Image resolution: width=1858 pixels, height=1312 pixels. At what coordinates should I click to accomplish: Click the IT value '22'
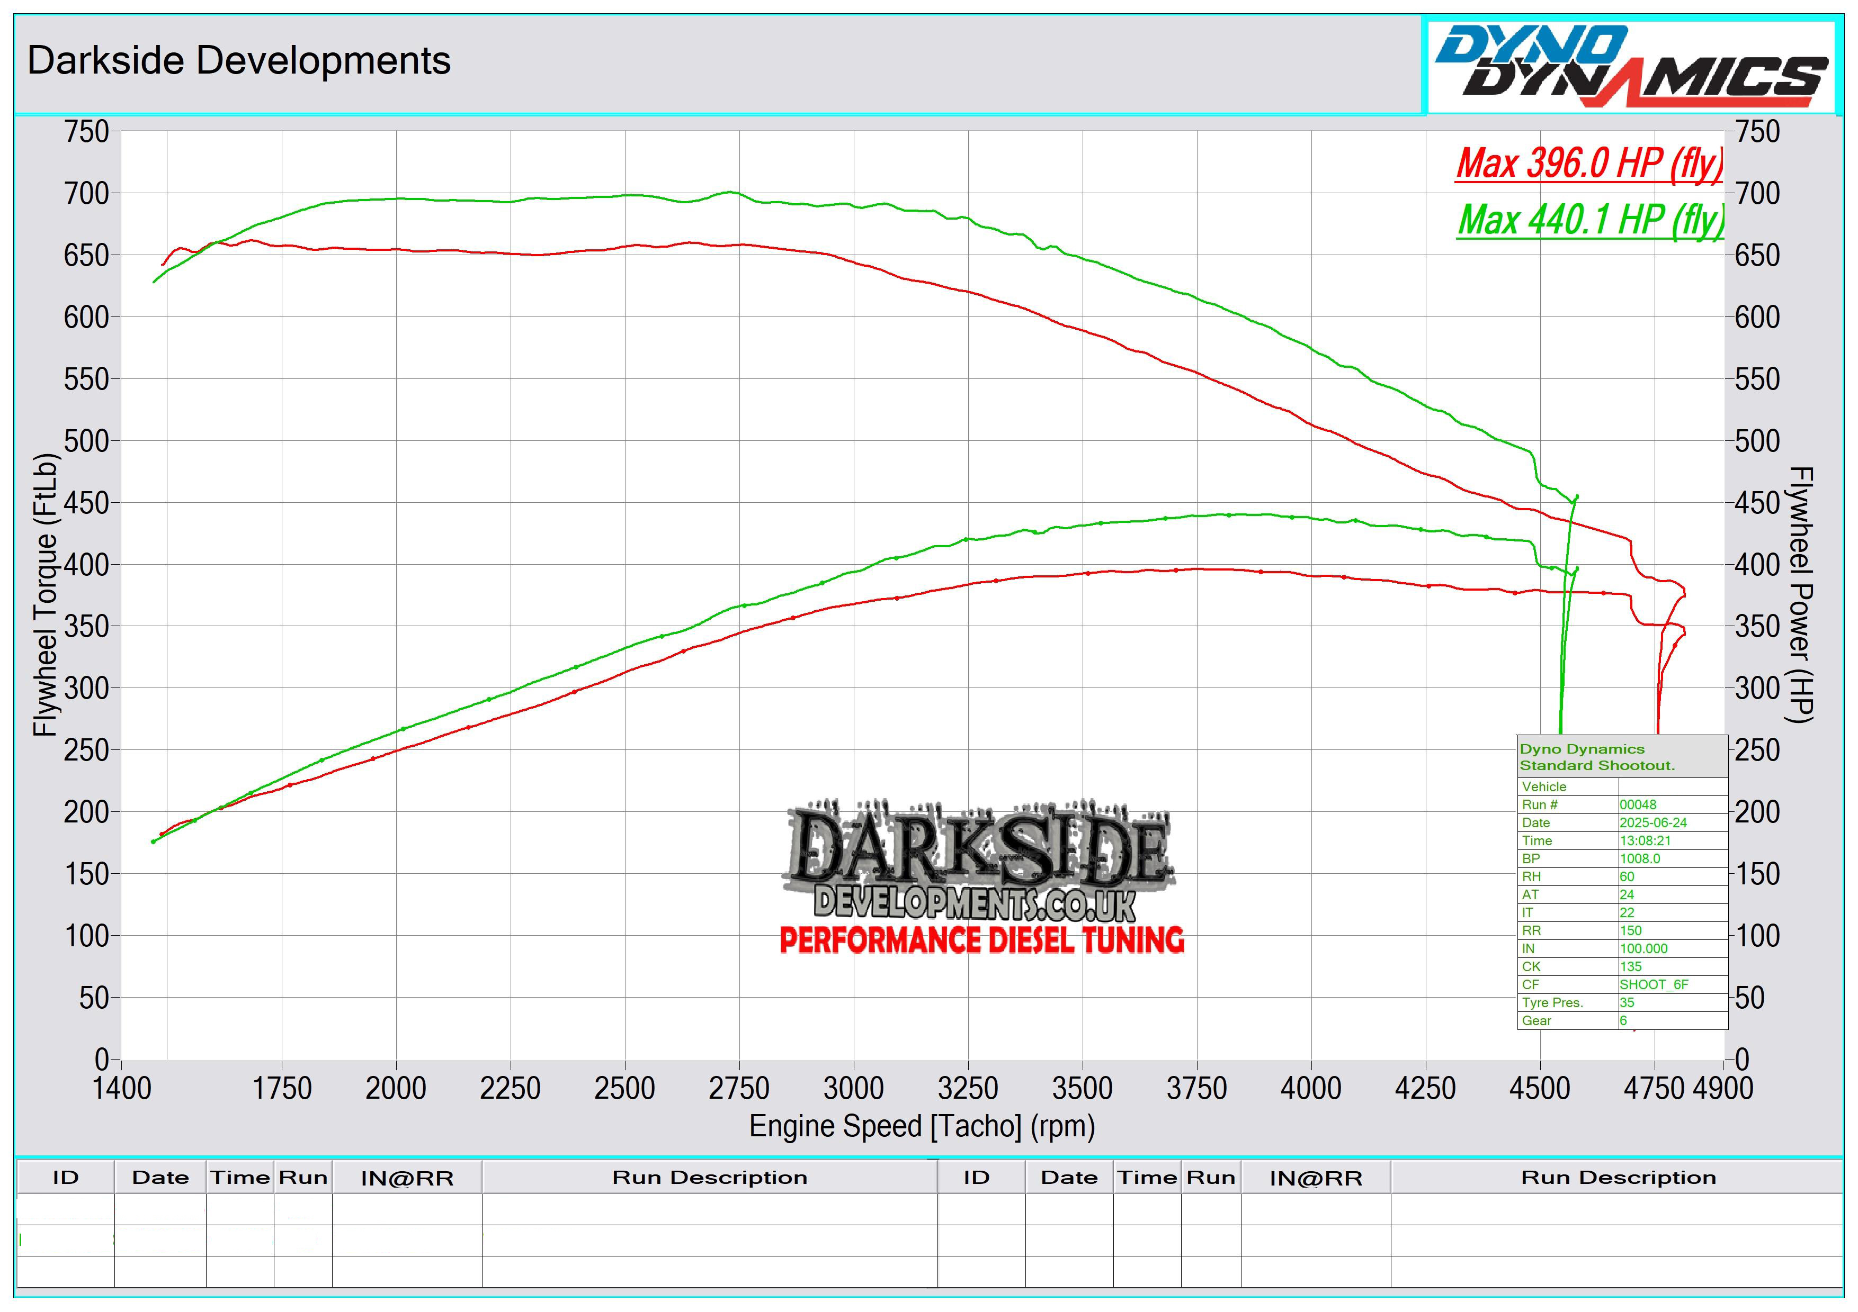1627,912
